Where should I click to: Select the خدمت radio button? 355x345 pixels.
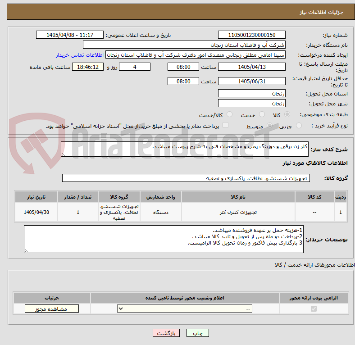point(262,114)
